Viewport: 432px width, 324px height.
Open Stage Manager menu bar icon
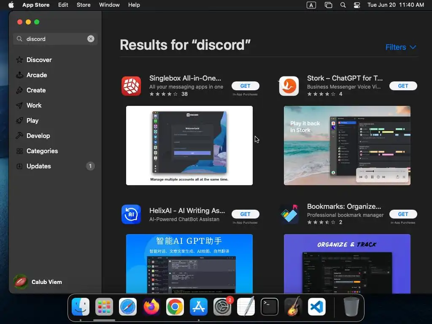click(x=328, y=5)
